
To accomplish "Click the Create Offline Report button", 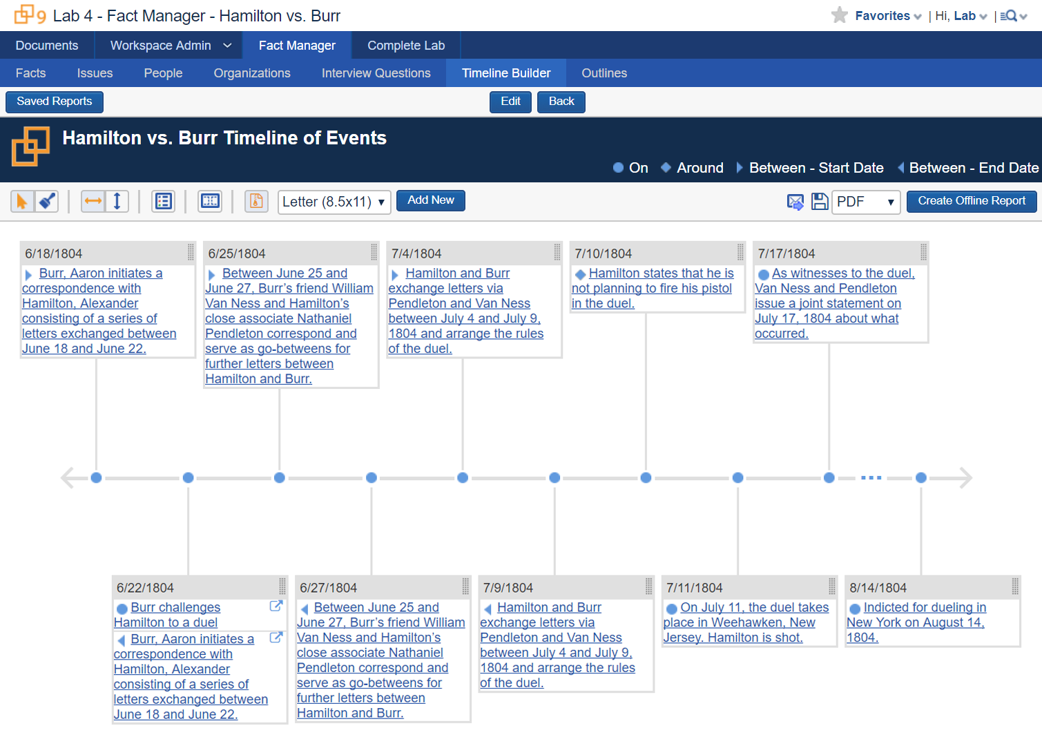I will [x=971, y=201].
